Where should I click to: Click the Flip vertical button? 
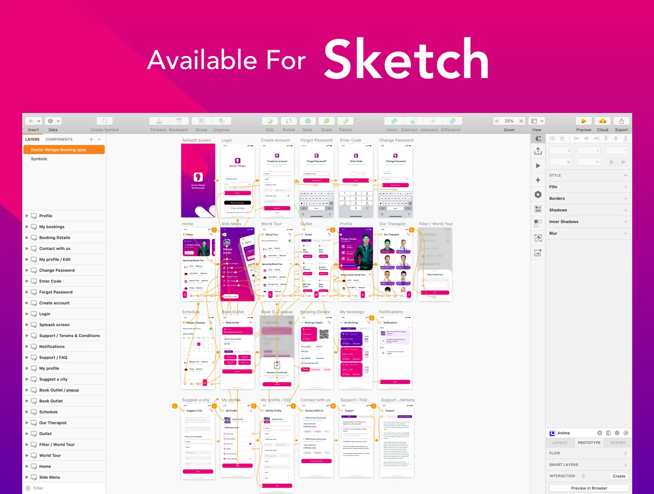623,162
